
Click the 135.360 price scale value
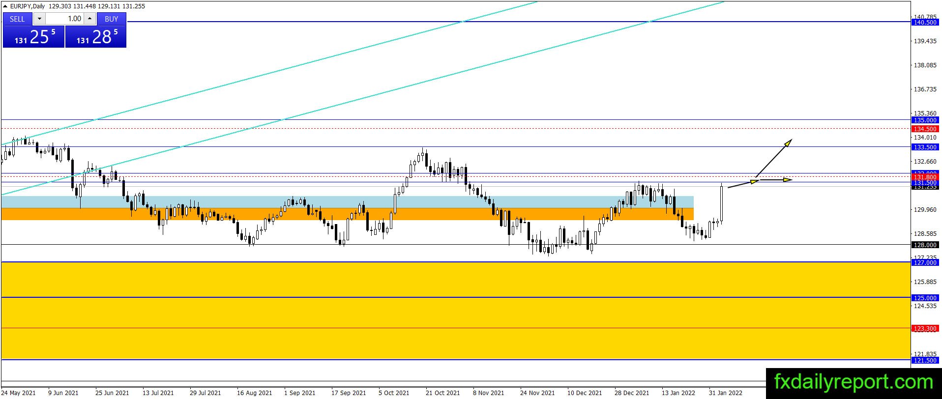coord(925,114)
